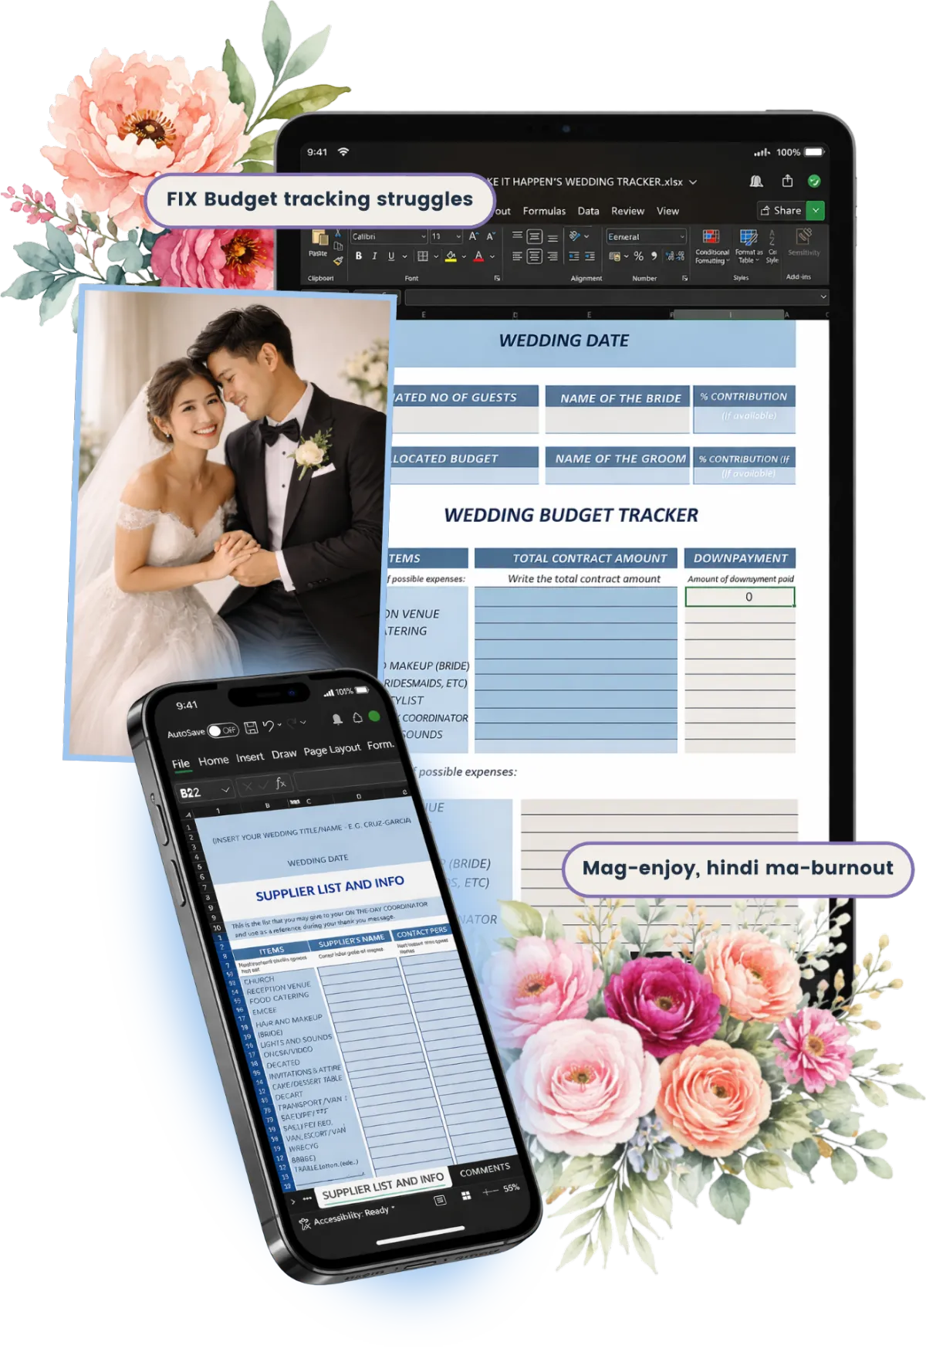This screenshot has width=926, height=1359.
Task: Click the Percent Style icon on tablet
Action: click(x=638, y=256)
